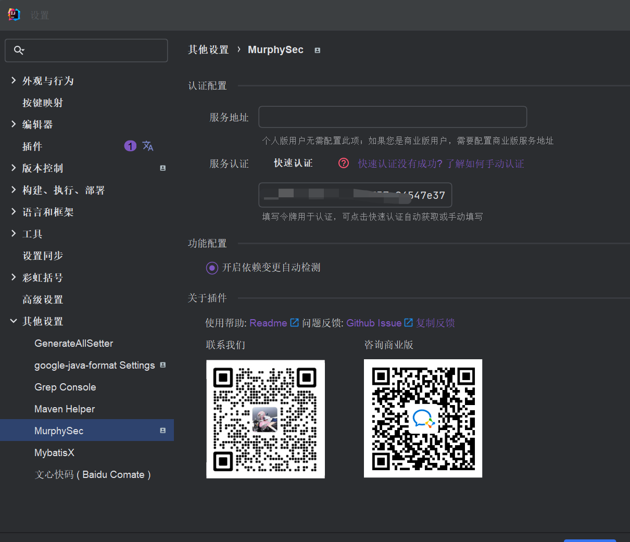The image size is (630, 542).
Task: Click the plugin language translate icon
Action: (148, 146)
